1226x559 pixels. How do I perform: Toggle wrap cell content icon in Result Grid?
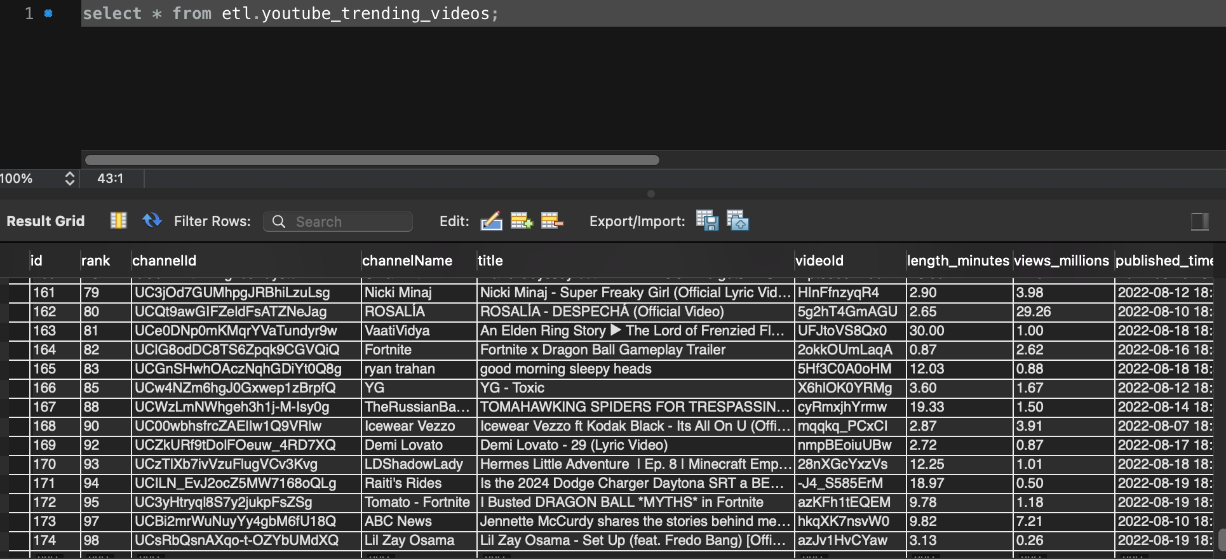(119, 220)
